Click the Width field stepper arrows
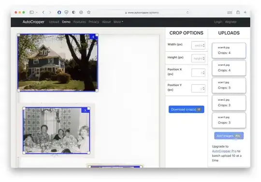The height and width of the screenshot is (182, 261). 203,45
